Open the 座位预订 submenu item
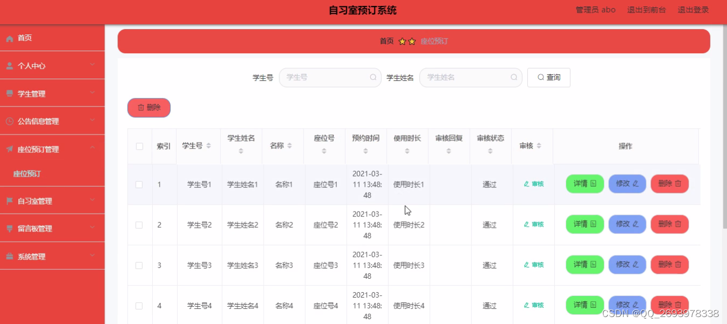This screenshot has height=324, width=727. pos(52,174)
